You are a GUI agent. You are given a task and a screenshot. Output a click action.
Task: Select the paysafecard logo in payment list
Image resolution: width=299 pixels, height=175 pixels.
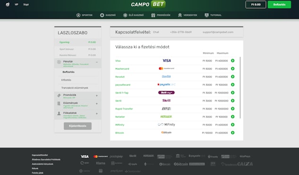[166, 84]
